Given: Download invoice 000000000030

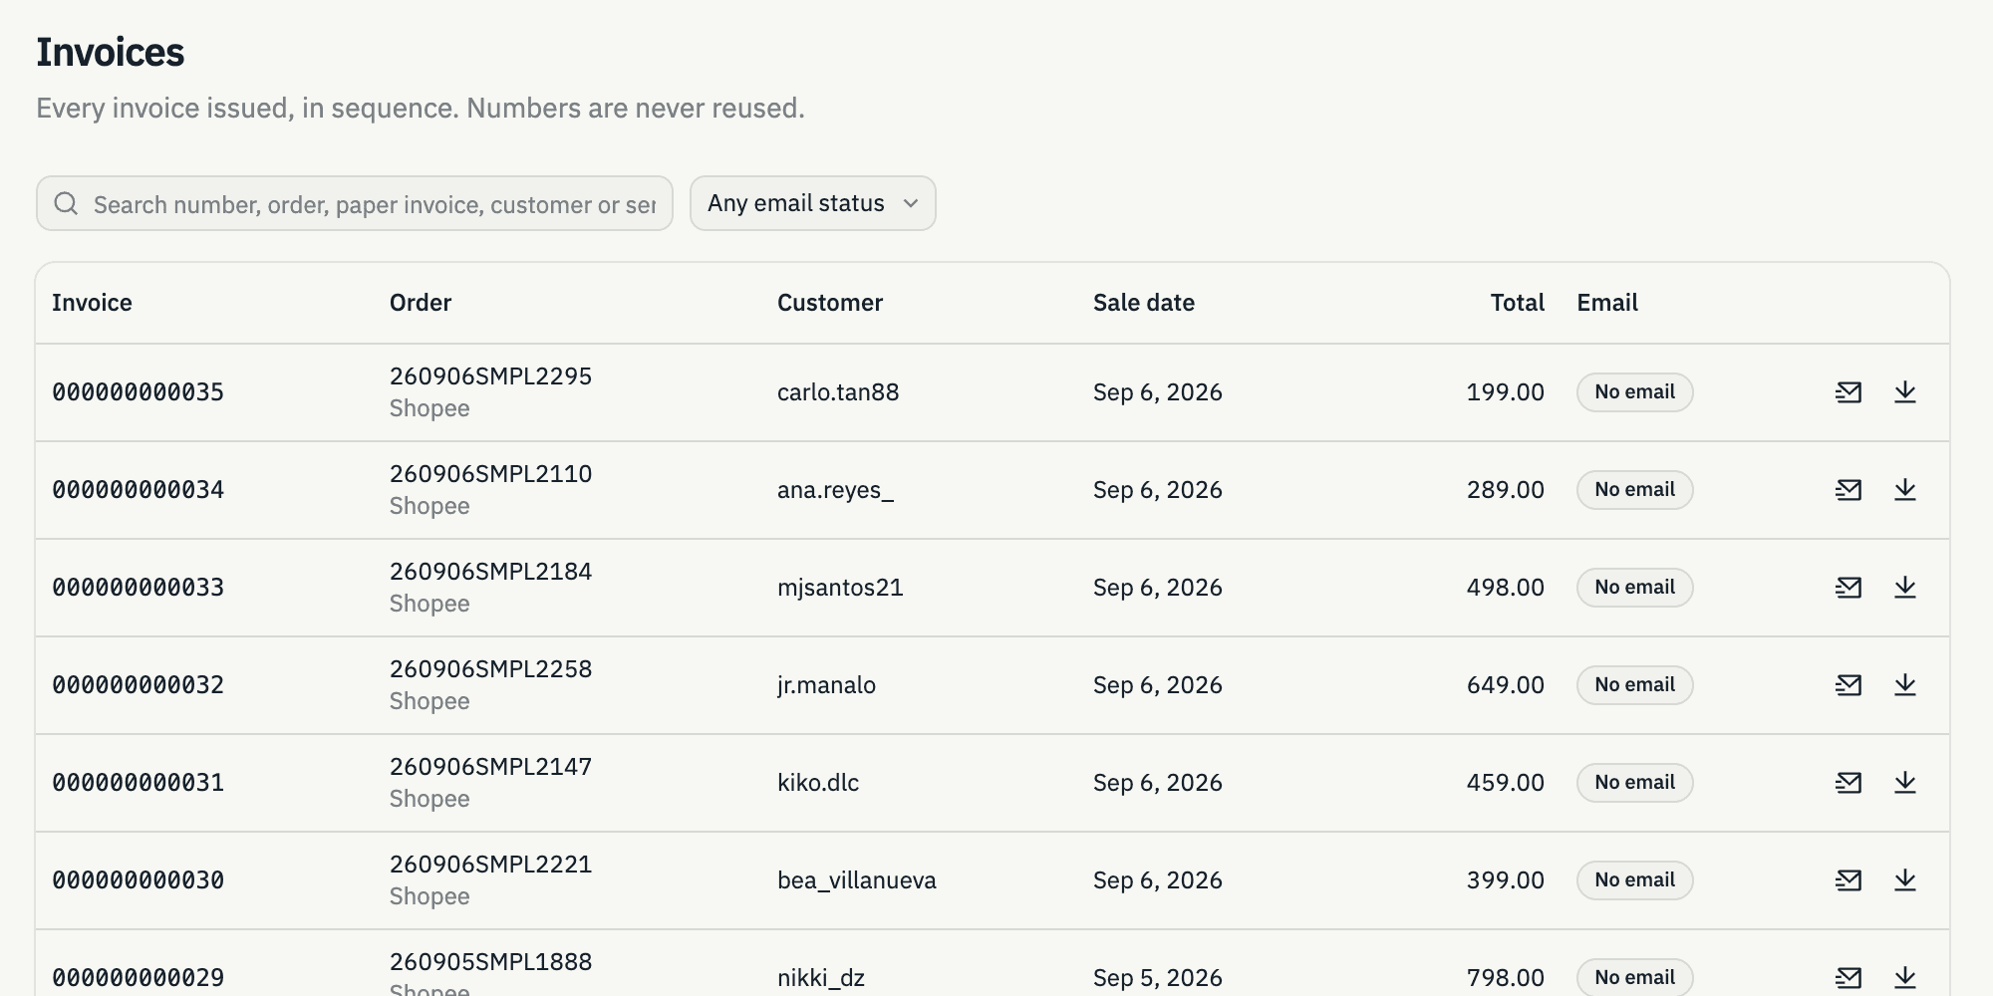Looking at the screenshot, I should pyautogui.click(x=1905, y=880).
